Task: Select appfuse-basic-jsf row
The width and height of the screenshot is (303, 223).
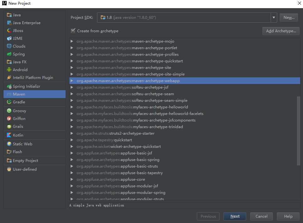Action: (185, 153)
